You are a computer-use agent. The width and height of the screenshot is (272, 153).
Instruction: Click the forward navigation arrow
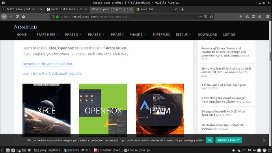(x=11, y=17)
